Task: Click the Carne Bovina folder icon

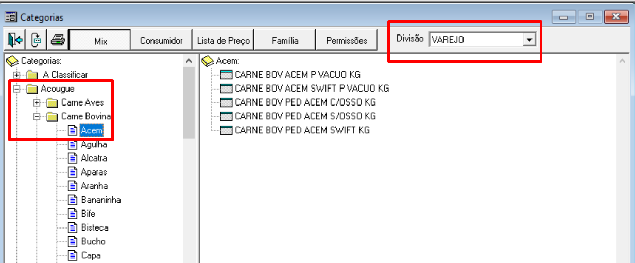Action: (x=52, y=116)
